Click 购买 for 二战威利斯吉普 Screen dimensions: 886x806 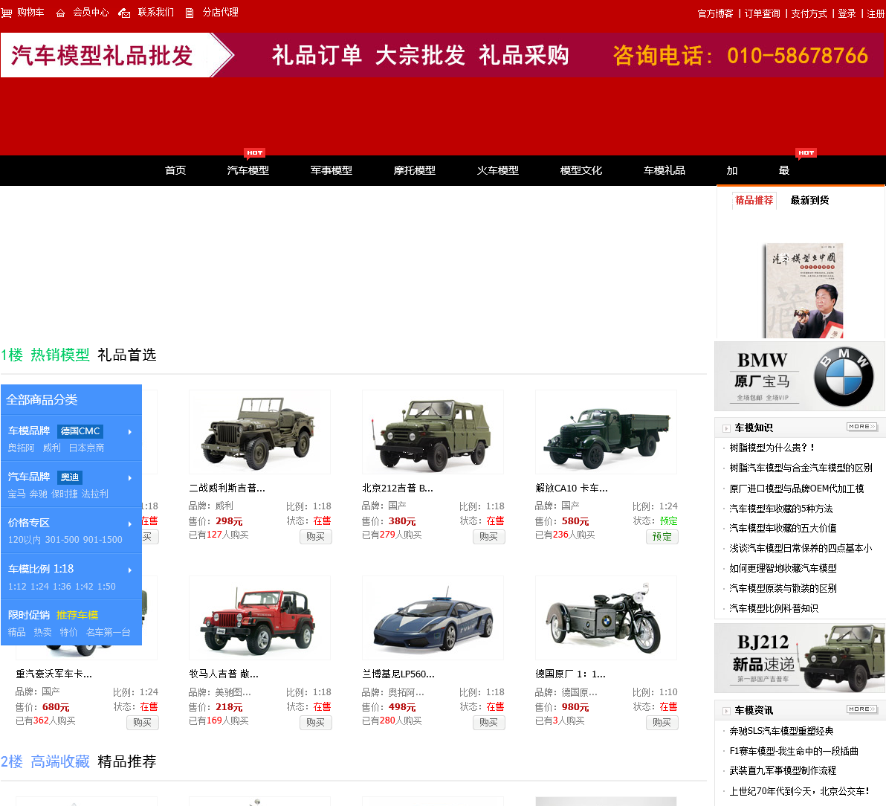(315, 537)
